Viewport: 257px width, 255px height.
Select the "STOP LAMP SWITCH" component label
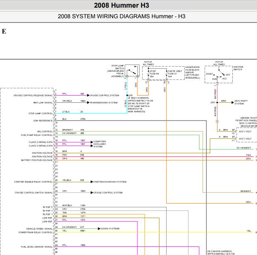[116, 71]
